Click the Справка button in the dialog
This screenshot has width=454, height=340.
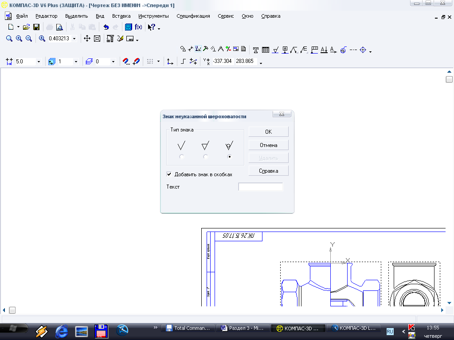click(268, 170)
